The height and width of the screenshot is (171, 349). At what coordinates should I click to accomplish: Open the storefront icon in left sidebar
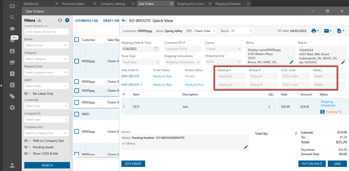pos(12,62)
